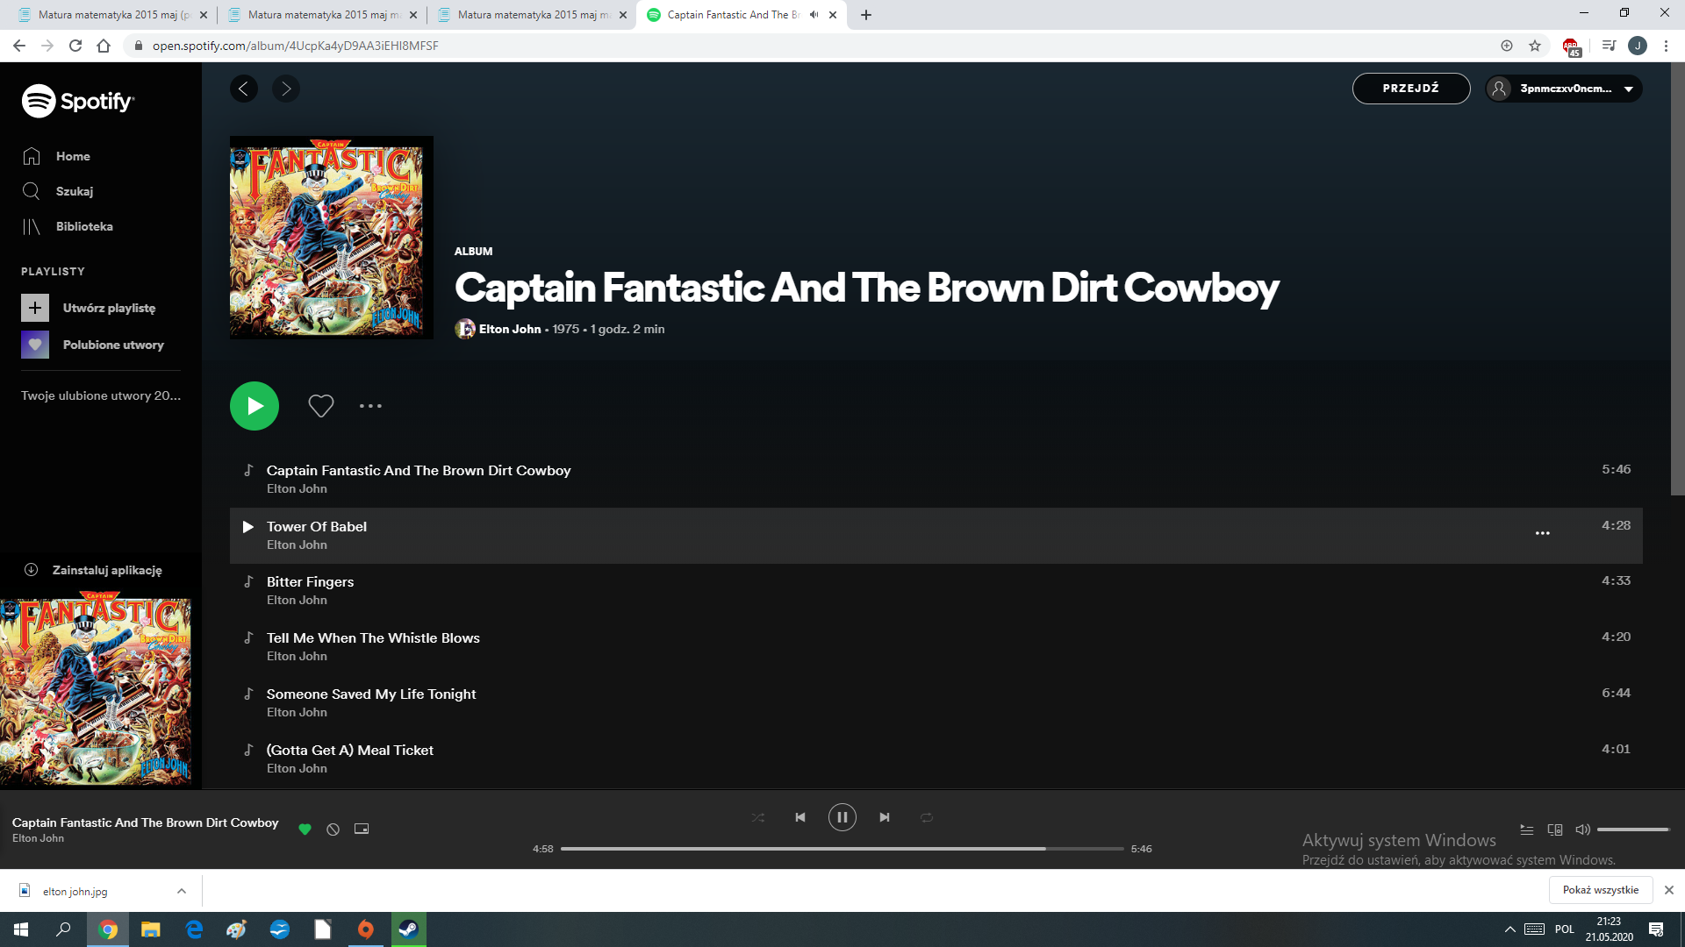Mute the volume speaker icon
The width and height of the screenshot is (1685, 947).
coord(1583,830)
